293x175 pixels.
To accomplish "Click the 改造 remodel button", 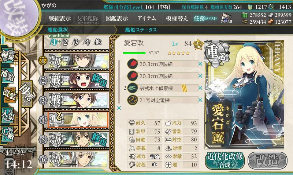I will (268, 160).
